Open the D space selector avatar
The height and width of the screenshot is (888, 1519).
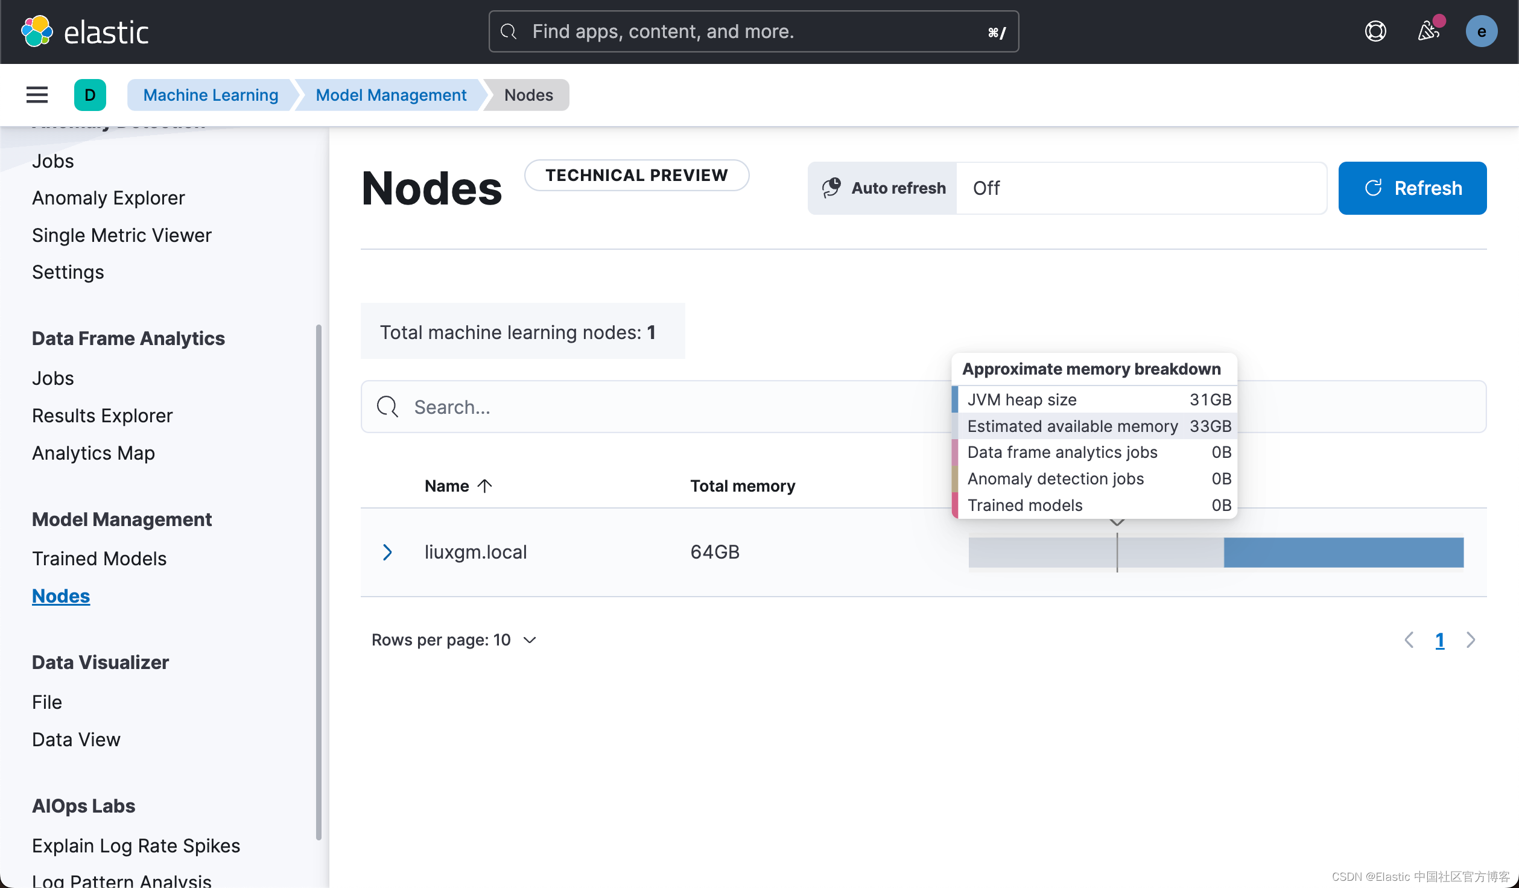point(90,95)
